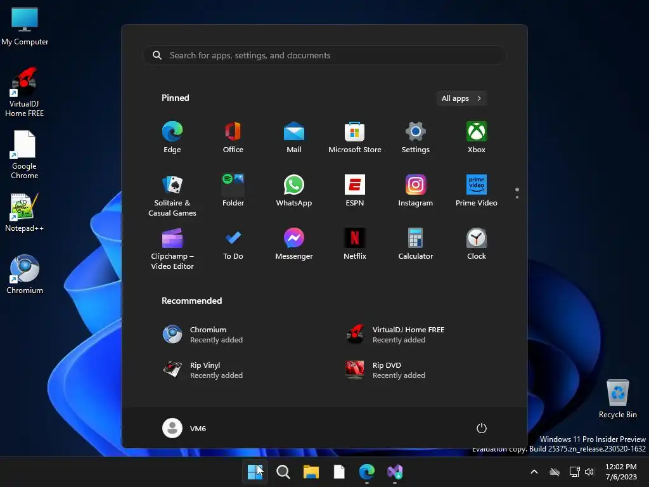
Task: Open Visual Studio from the taskbar
Action: click(395, 472)
